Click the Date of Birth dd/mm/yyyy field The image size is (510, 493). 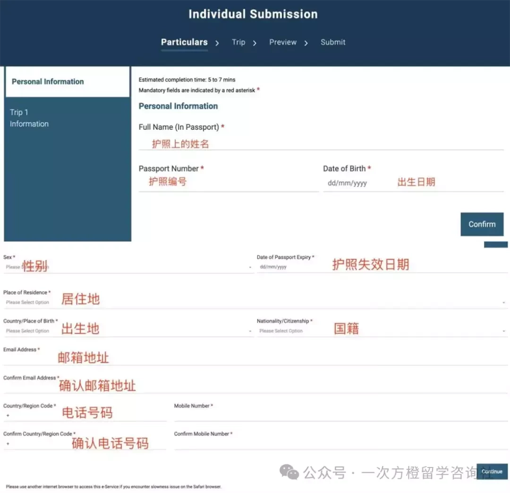click(413, 183)
